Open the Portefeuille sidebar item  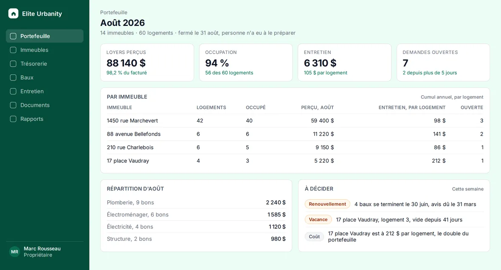click(45, 36)
